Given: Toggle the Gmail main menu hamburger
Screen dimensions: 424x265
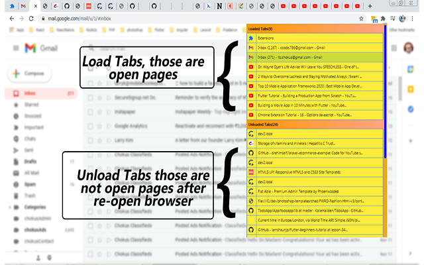Looking at the screenshot, I should (x=16, y=48).
